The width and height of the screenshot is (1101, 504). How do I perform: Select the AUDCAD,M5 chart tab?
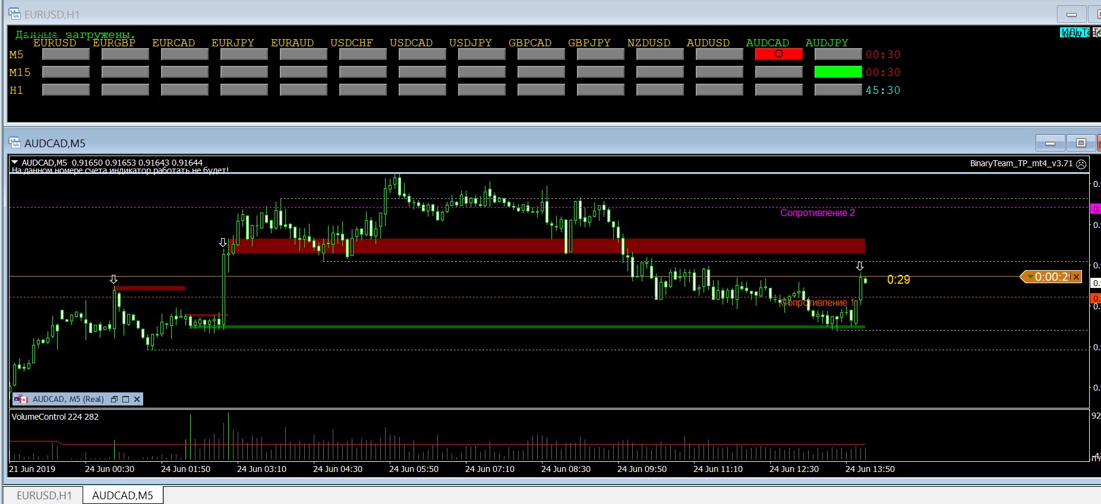click(x=122, y=495)
